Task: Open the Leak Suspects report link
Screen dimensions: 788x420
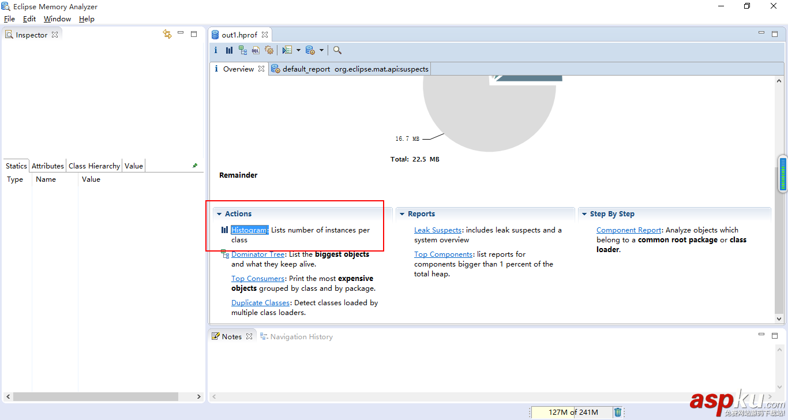Action: (437, 230)
